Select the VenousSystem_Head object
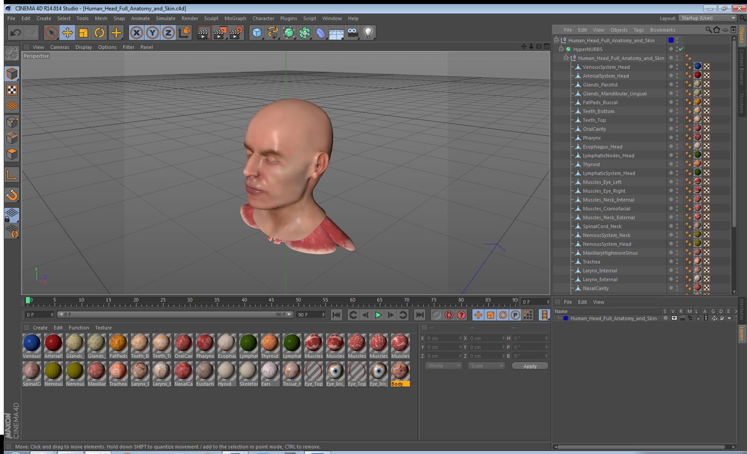The height and width of the screenshot is (454, 747). point(606,67)
